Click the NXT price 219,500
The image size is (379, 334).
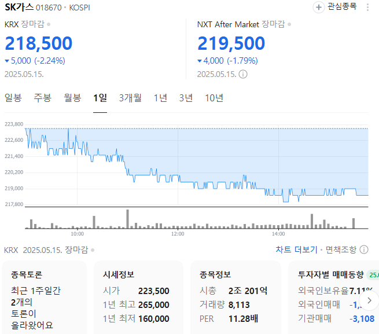tap(231, 43)
